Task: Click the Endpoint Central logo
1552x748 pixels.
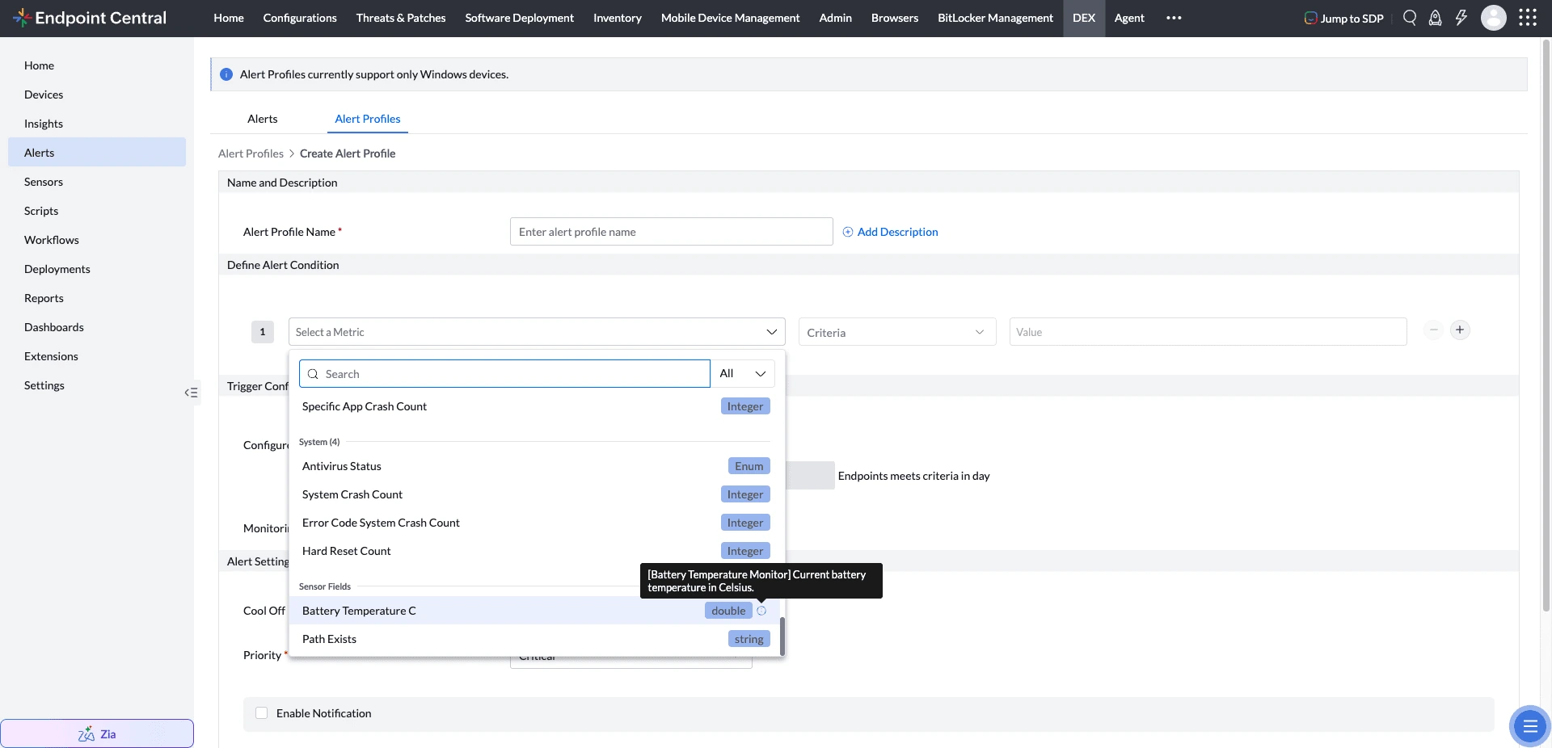Action: click(90, 18)
